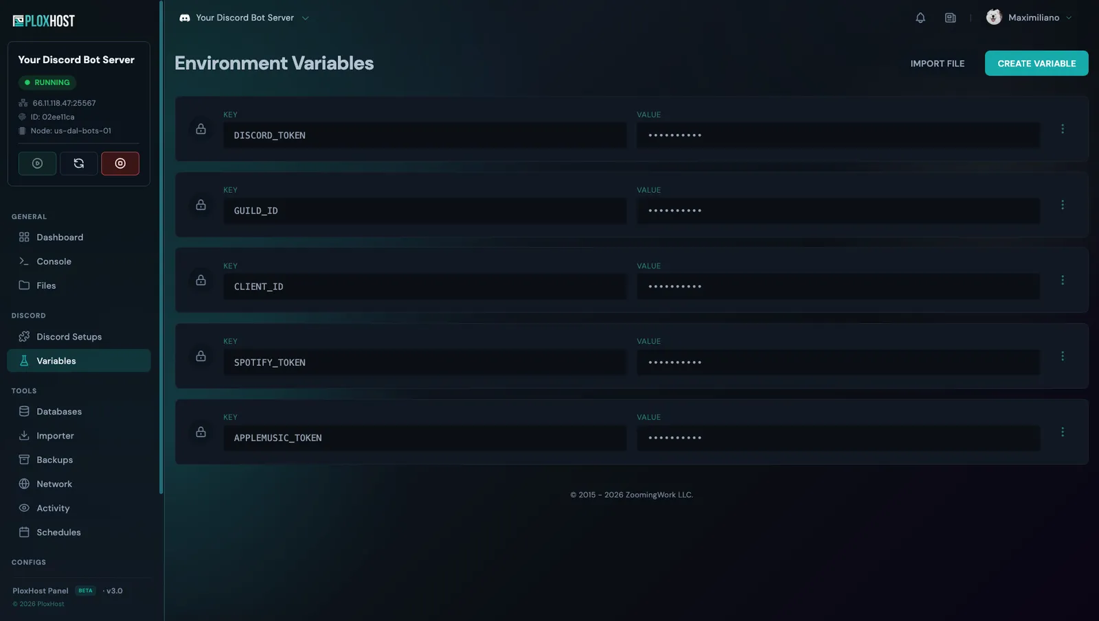The image size is (1099, 621).
Task: Toggle lock on SPOTIFY_TOKEN variable
Action: point(201,356)
